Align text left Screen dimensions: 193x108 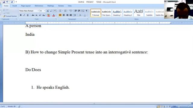60,15
